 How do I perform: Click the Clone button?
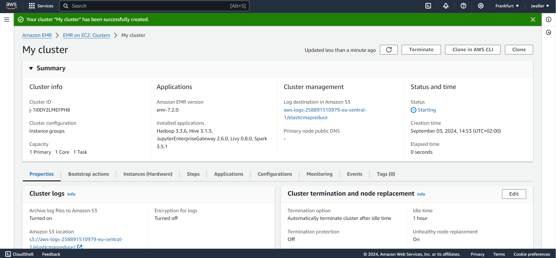point(519,50)
